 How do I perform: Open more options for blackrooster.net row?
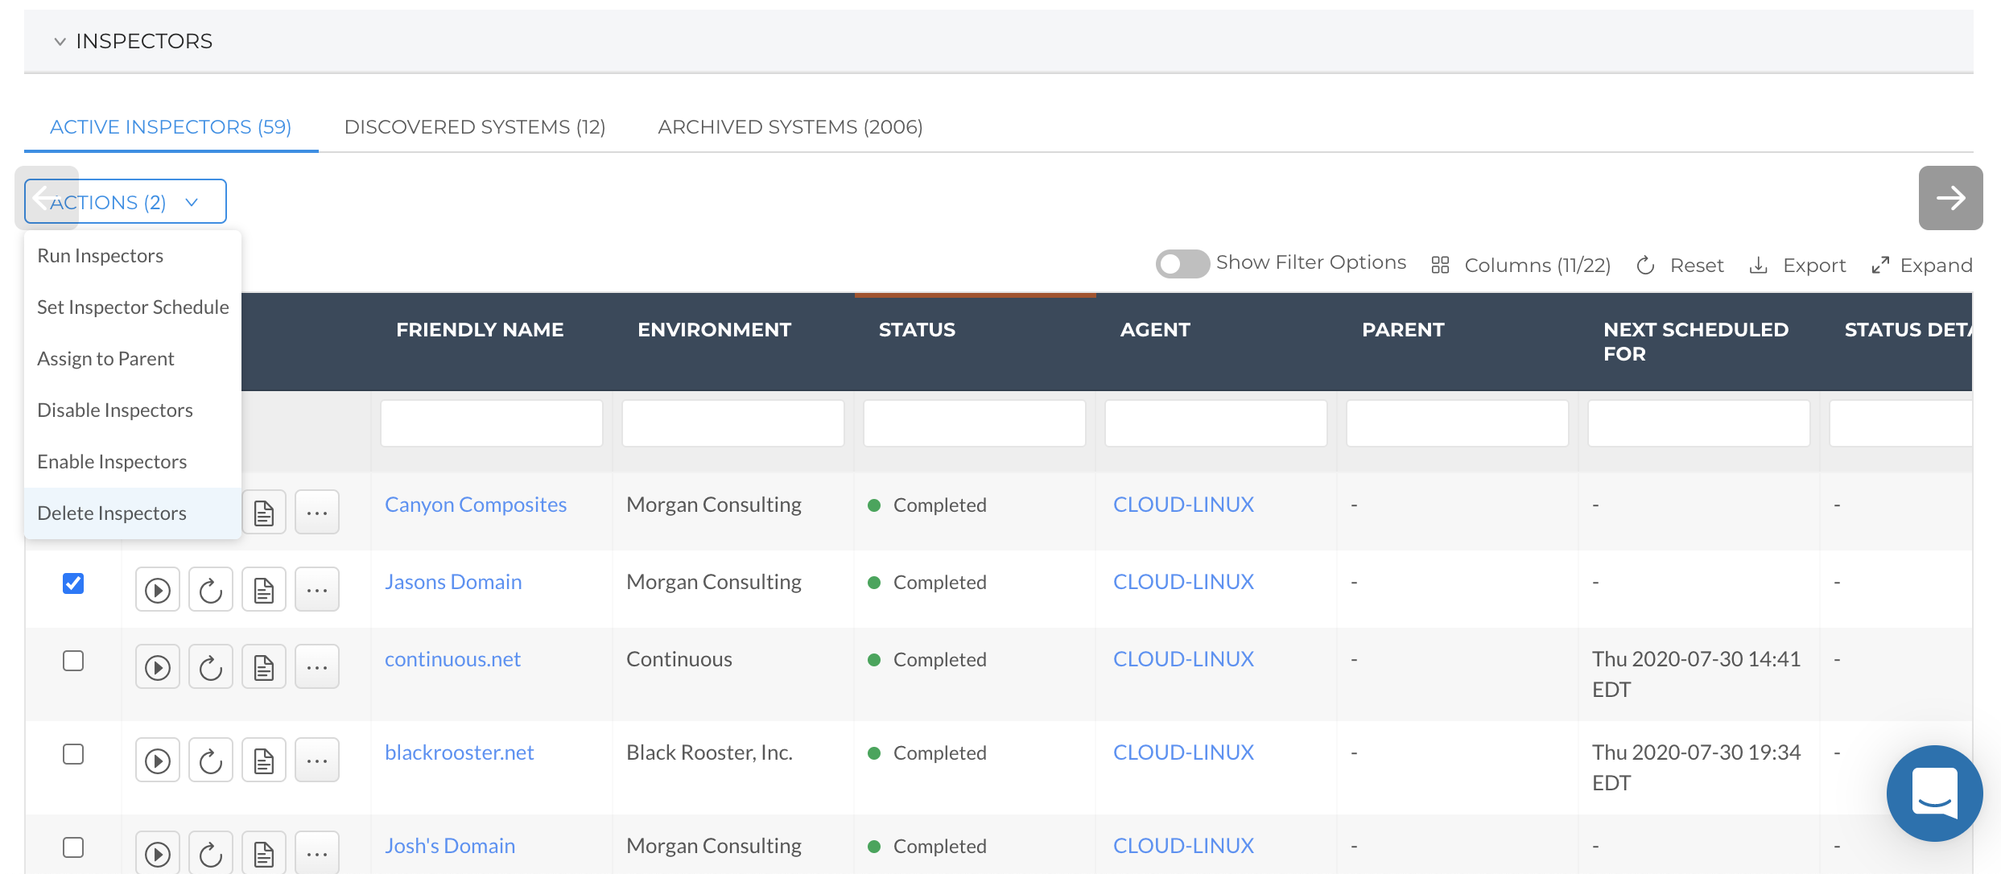(317, 761)
